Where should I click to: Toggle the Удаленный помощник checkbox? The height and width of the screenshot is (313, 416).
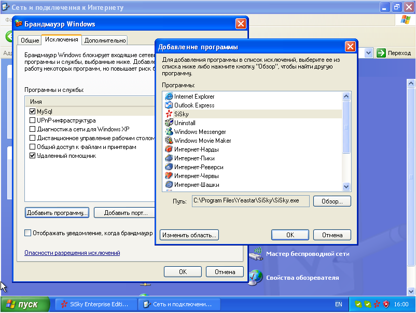point(33,156)
